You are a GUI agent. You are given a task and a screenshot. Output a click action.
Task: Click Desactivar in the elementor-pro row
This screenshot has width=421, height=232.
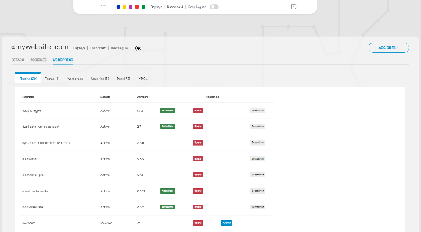point(257,175)
